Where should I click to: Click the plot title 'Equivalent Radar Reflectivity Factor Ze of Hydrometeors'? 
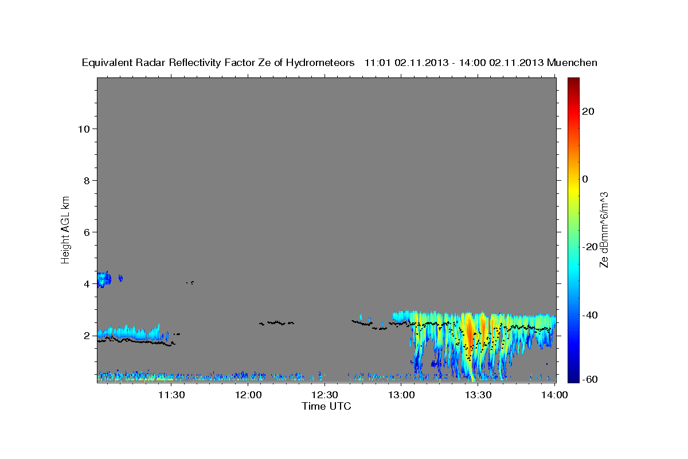point(218,63)
